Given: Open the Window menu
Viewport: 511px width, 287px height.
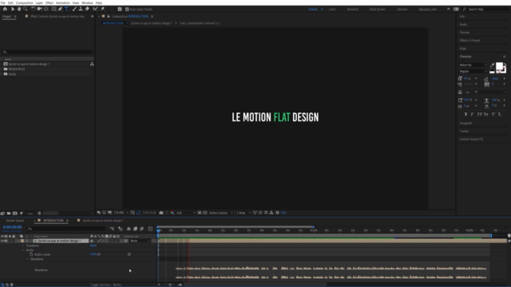Looking at the screenshot, I should (87, 2).
